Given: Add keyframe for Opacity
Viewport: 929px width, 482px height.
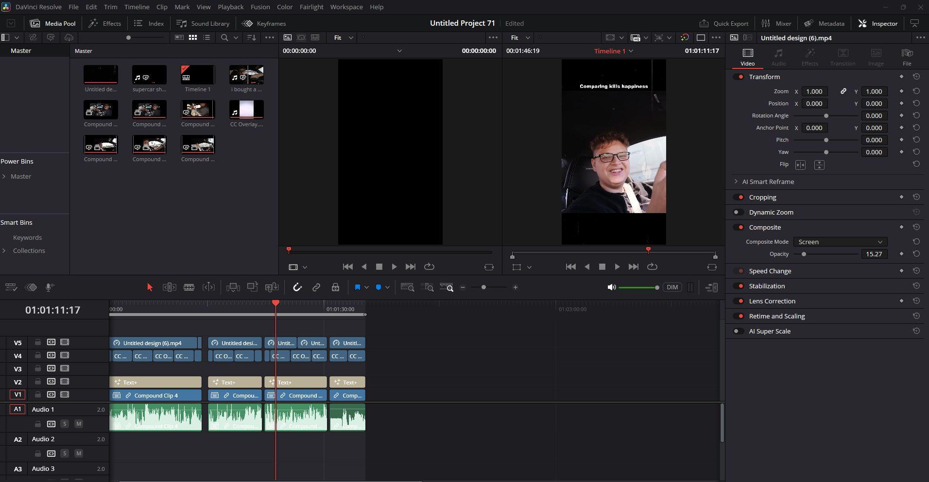Looking at the screenshot, I should (x=901, y=254).
